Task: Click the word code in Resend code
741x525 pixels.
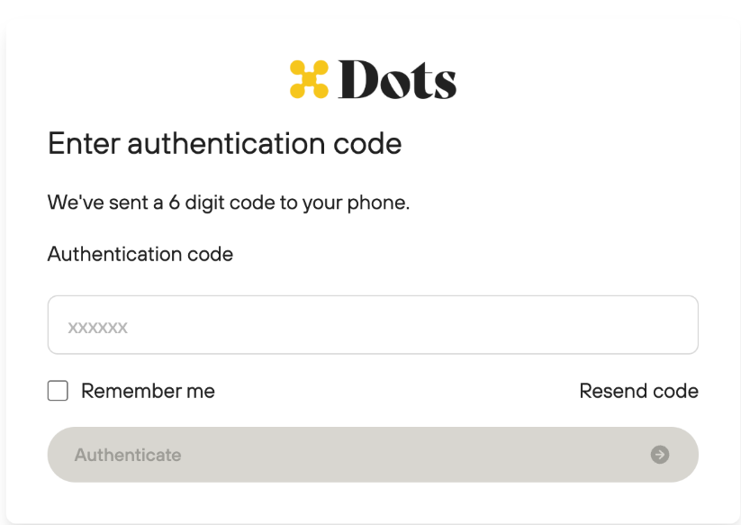Action: point(675,391)
